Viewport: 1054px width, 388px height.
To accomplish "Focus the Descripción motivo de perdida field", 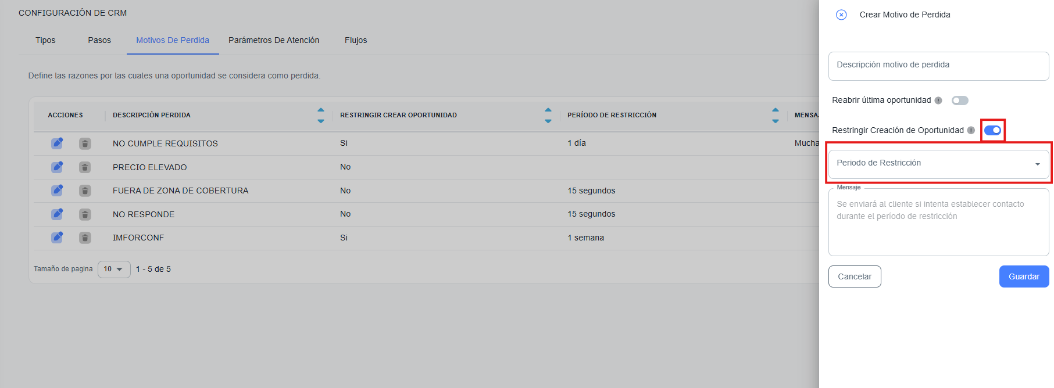I will (938, 66).
